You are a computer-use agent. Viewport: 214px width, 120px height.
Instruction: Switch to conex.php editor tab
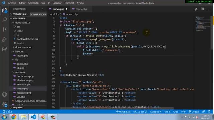[81, 9]
